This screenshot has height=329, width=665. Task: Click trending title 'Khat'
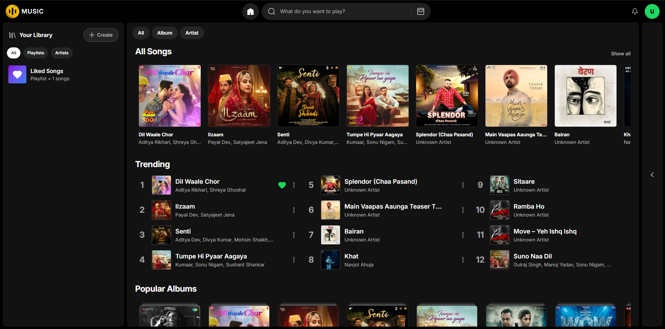tap(351, 256)
